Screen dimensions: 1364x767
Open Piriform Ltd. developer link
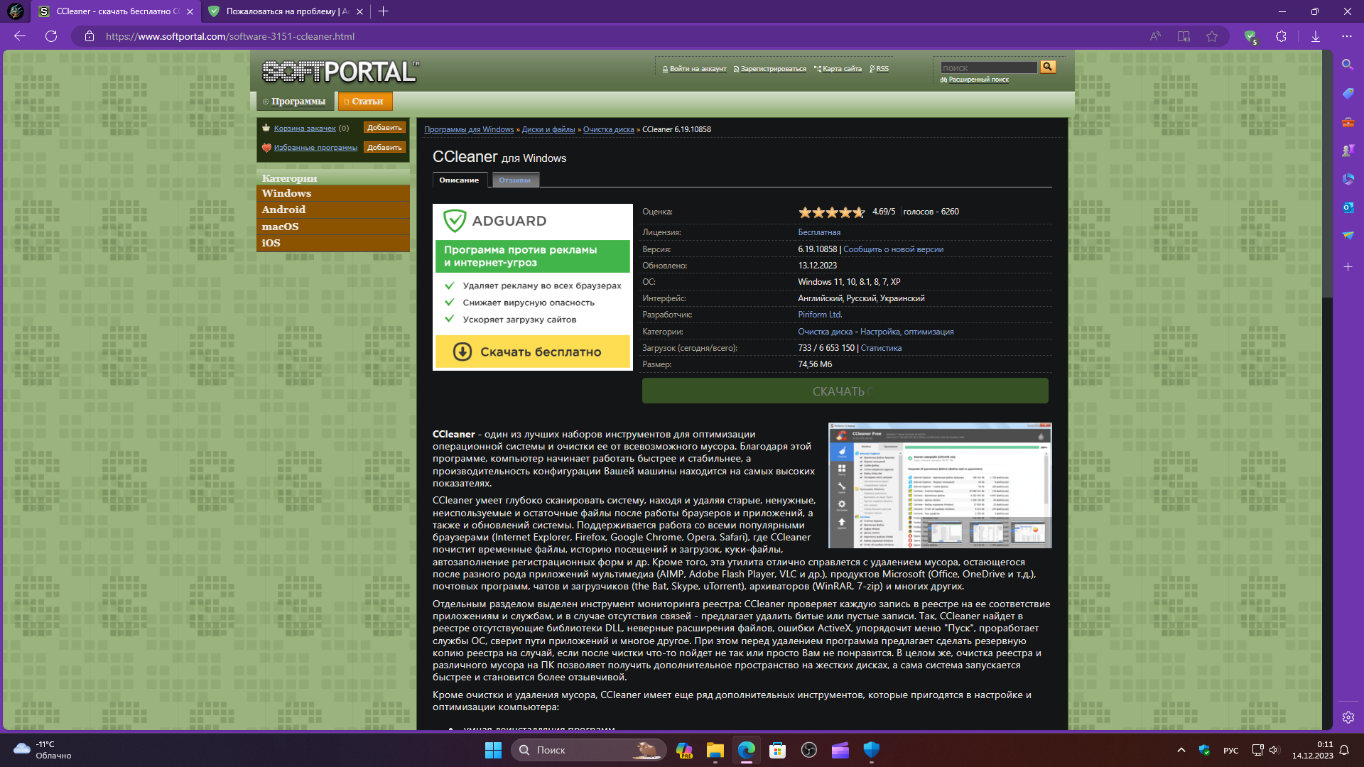coord(819,315)
